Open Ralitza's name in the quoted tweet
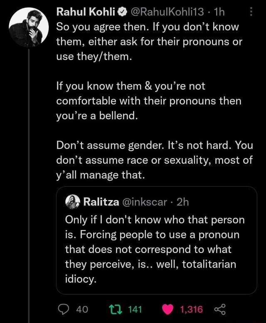 100,203
